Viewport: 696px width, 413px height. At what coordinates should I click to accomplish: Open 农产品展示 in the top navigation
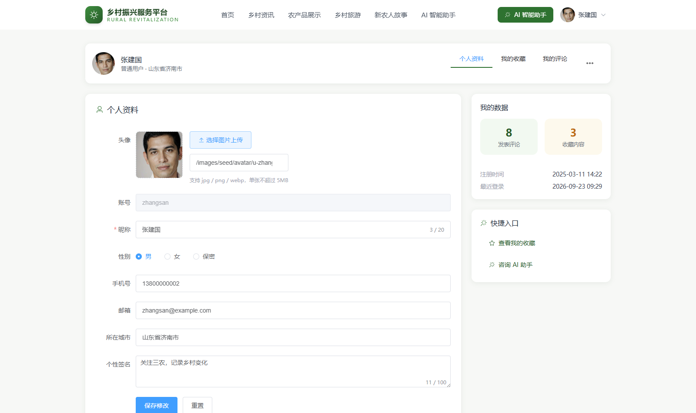click(304, 15)
